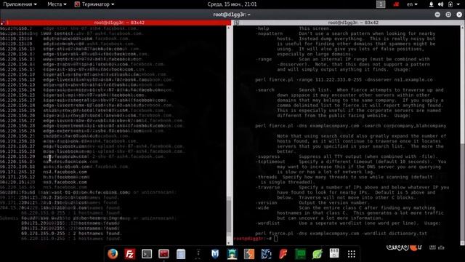465x262 pixels.
Task: Click the volume speaker icon
Action: (441, 4)
